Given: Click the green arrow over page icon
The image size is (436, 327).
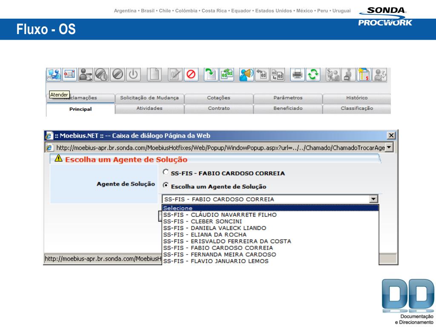Looking at the screenshot, I should coord(211,75).
